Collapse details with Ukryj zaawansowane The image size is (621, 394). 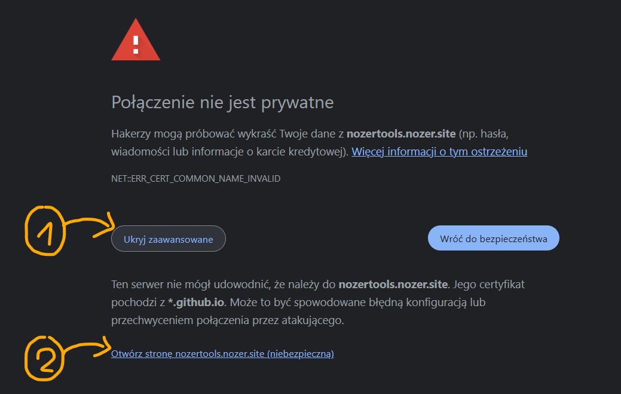[x=169, y=239]
